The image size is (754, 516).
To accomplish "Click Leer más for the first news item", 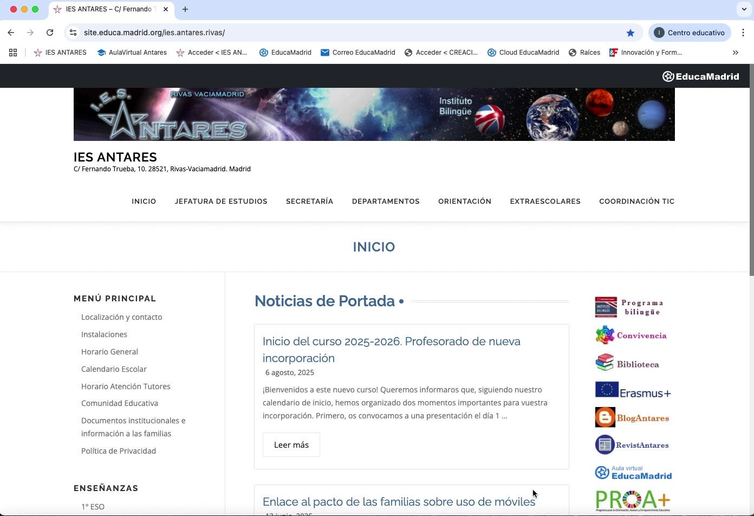I will [x=291, y=445].
